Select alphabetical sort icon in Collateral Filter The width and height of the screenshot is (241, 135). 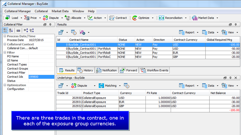[x=11, y=30]
